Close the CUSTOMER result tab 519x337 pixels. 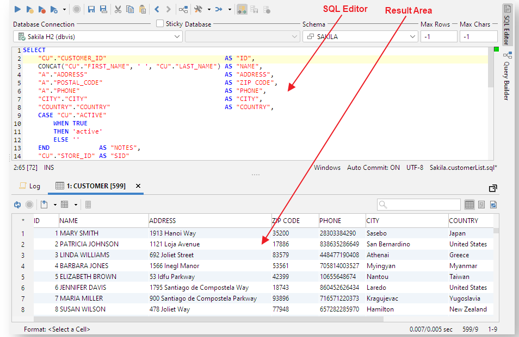[x=138, y=186]
